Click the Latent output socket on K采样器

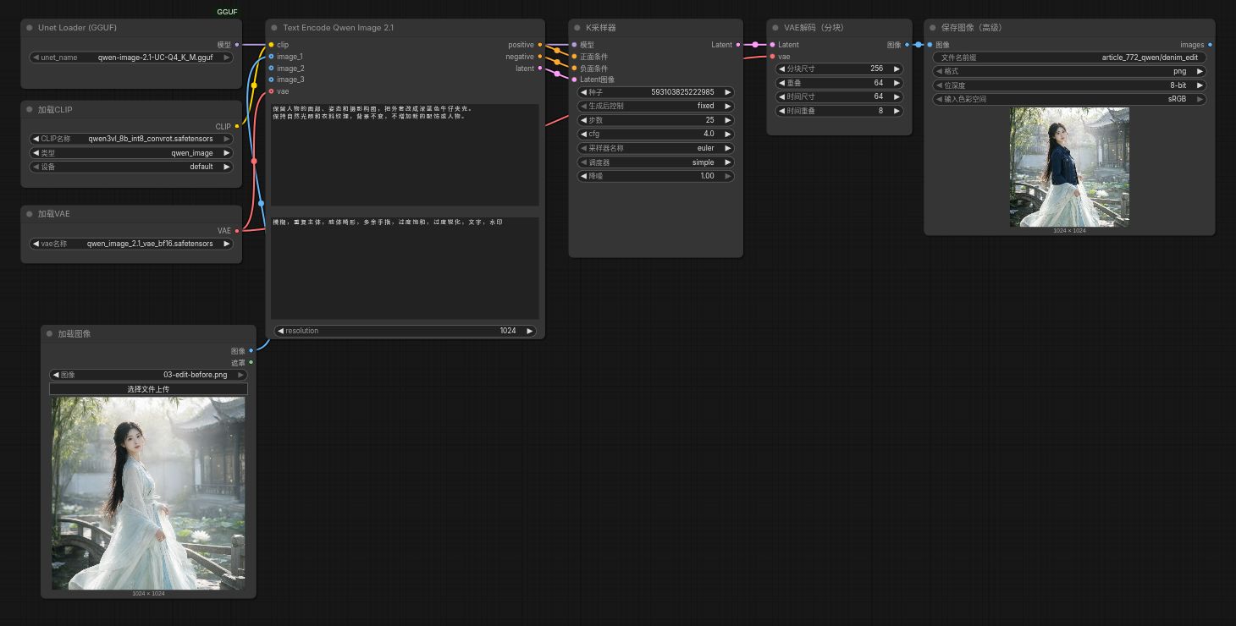(738, 45)
